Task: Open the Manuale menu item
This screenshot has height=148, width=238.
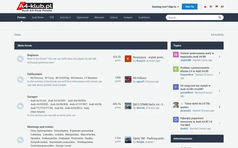Action: click(x=99, y=17)
